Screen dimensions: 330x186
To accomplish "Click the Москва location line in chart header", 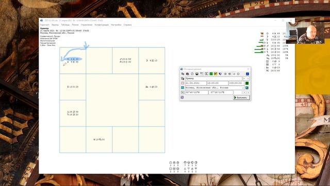I will tap(57, 33).
